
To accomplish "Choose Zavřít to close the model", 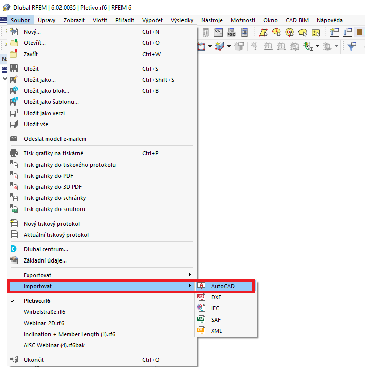I will pyautogui.click(x=102, y=54).
